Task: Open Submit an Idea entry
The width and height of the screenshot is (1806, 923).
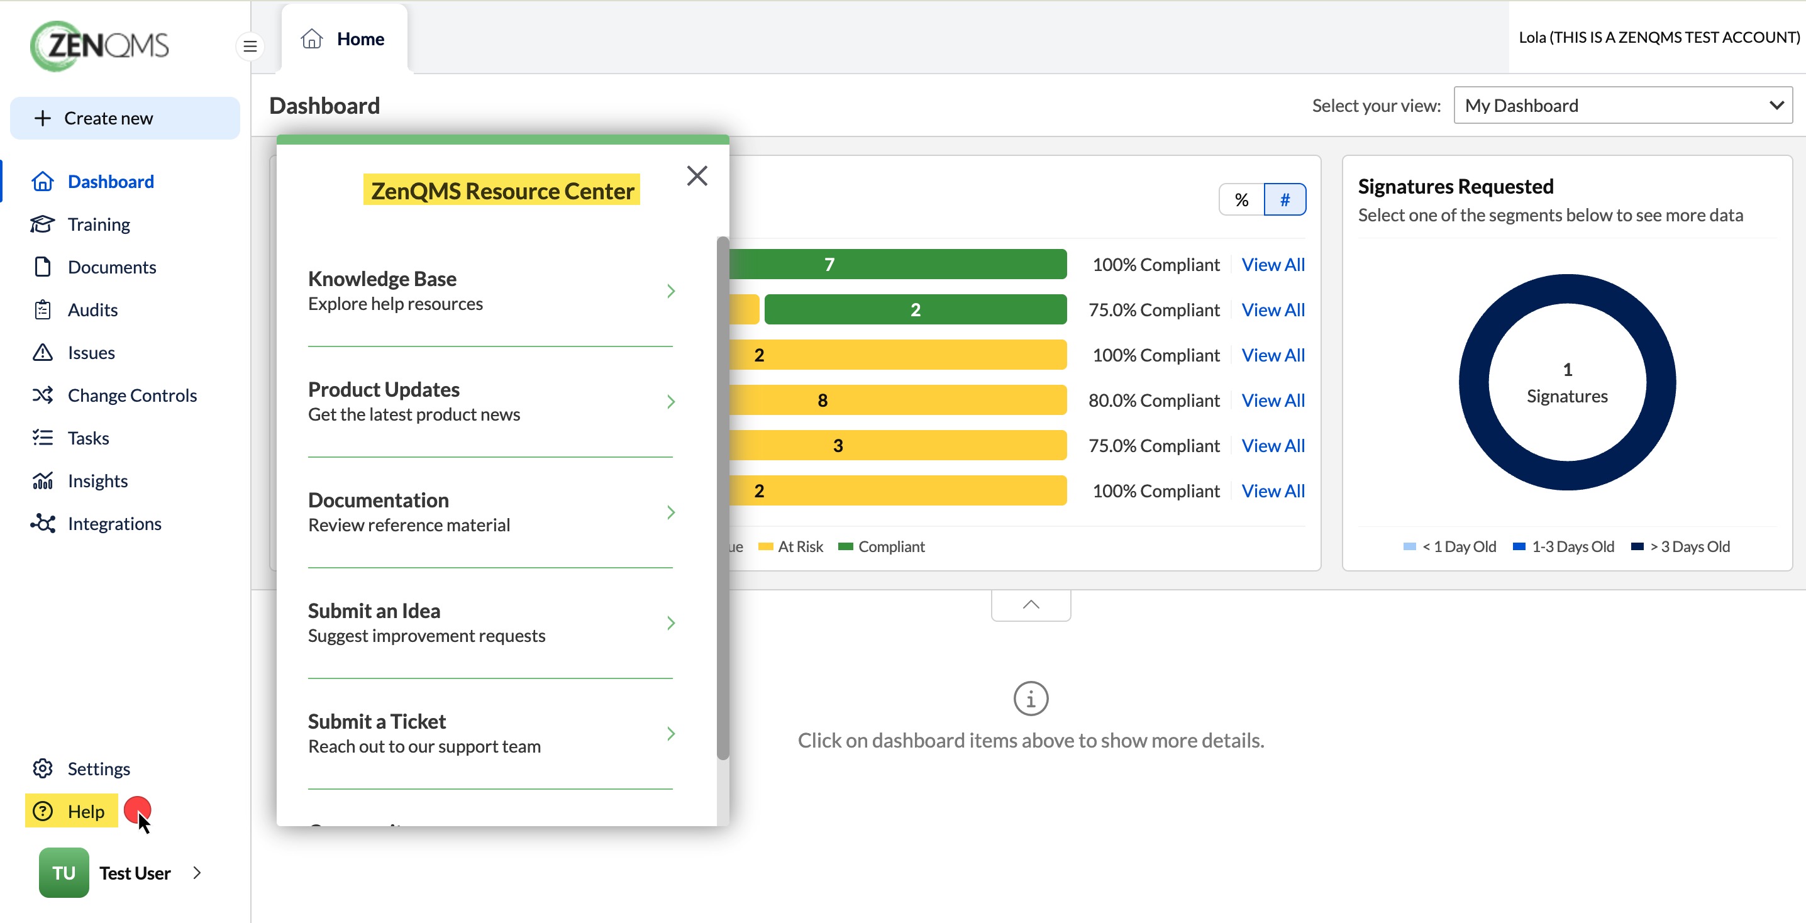Action: pyautogui.click(x=490, y=623)
